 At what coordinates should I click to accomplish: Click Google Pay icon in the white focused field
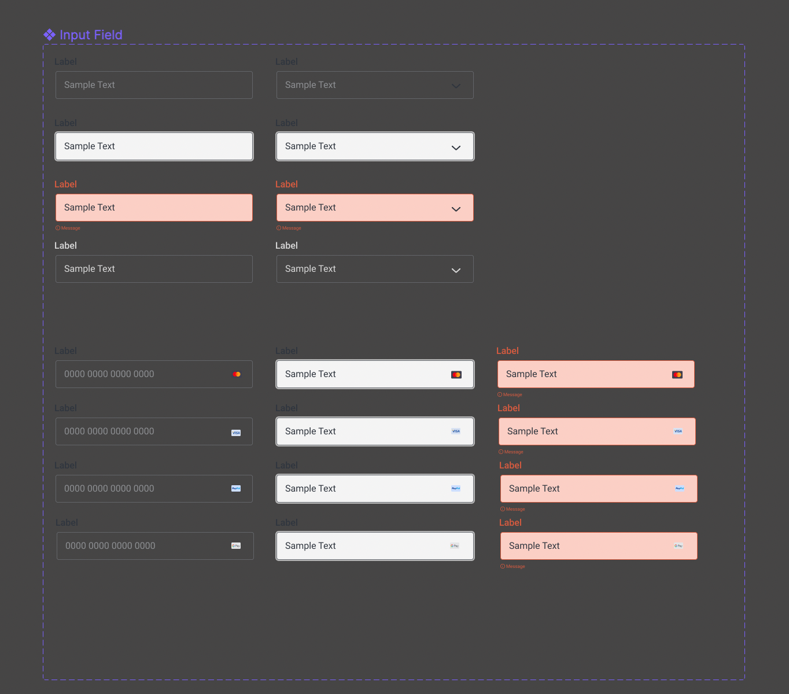(455, 545)
